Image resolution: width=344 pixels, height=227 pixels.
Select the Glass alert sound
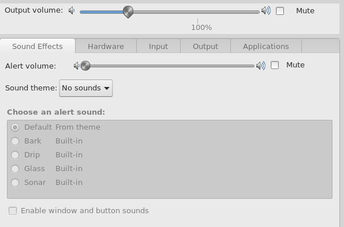(x=15, y=169)
